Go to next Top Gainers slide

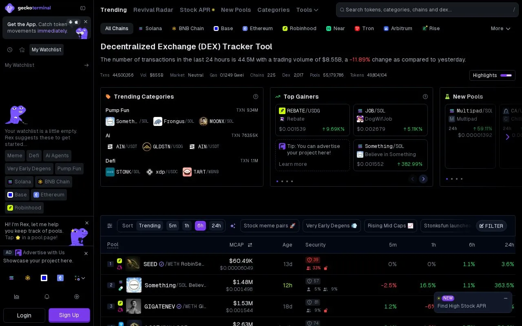point(423,179)
